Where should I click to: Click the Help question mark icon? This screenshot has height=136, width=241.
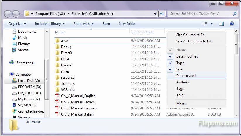(232, 24)
